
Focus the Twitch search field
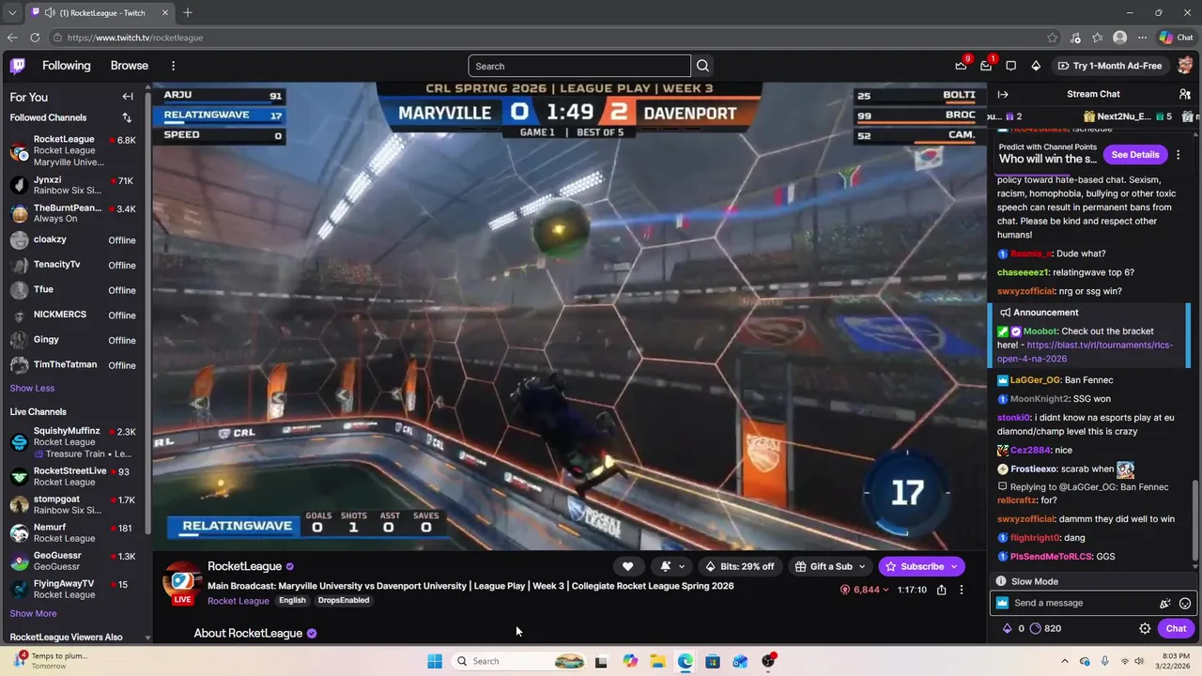[579, 66]
